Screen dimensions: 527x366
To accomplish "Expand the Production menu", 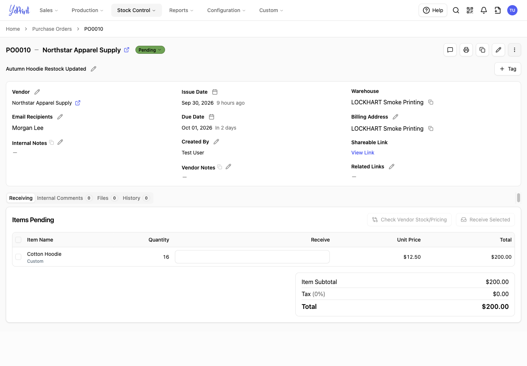I will point(87,10).
